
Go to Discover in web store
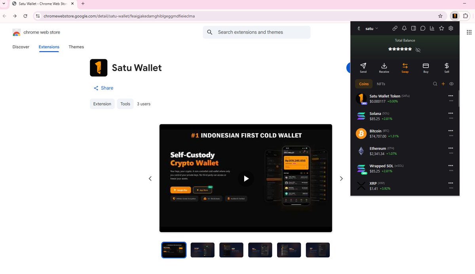pyautogui.click(x=21, y=47)
